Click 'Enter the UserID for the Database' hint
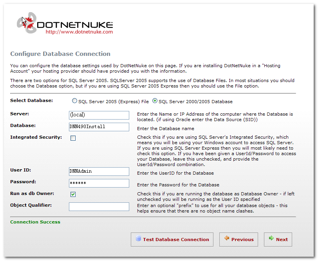 (x=175, y=173)
